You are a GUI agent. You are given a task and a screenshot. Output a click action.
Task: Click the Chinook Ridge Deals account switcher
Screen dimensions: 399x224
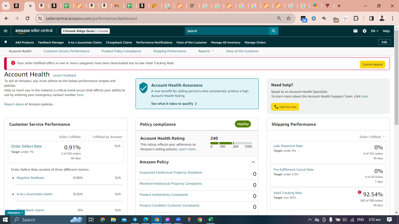click(86, 31)
